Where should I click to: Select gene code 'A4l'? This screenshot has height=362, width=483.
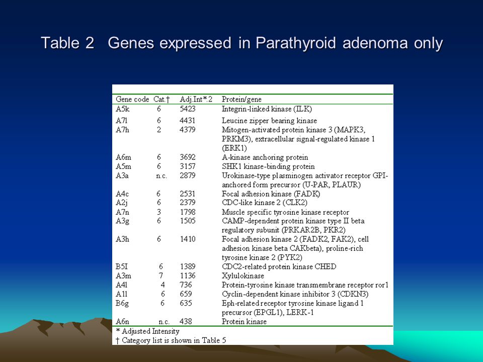pyautogui.click(x=121, y=285)
